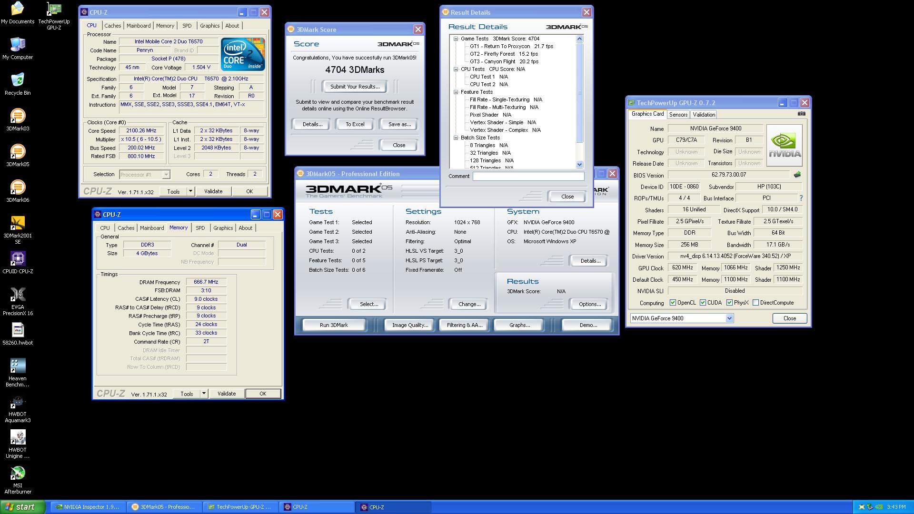The width and height of the screenshot is (914, 514).
Task: Toggle the OpenCL checkbox in GPU-Z
Action: coord(673,303)
